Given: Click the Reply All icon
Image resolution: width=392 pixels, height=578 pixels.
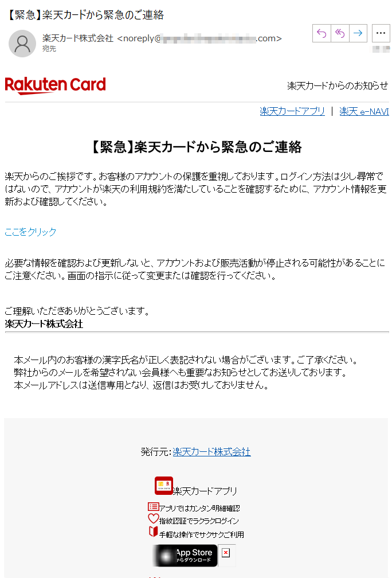Looking at the screenshot, I should pyautogui.click(x=340, y=33).
